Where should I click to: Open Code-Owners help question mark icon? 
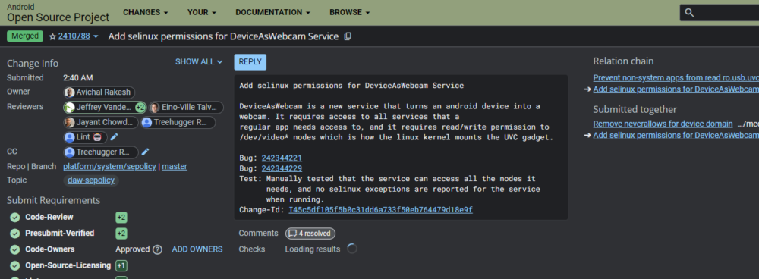click(157, 249)
